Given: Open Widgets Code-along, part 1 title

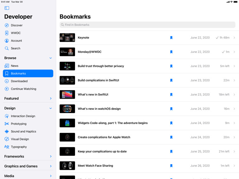Looking at the screenshot, I should pyautogui.click(x=113, y=123).
